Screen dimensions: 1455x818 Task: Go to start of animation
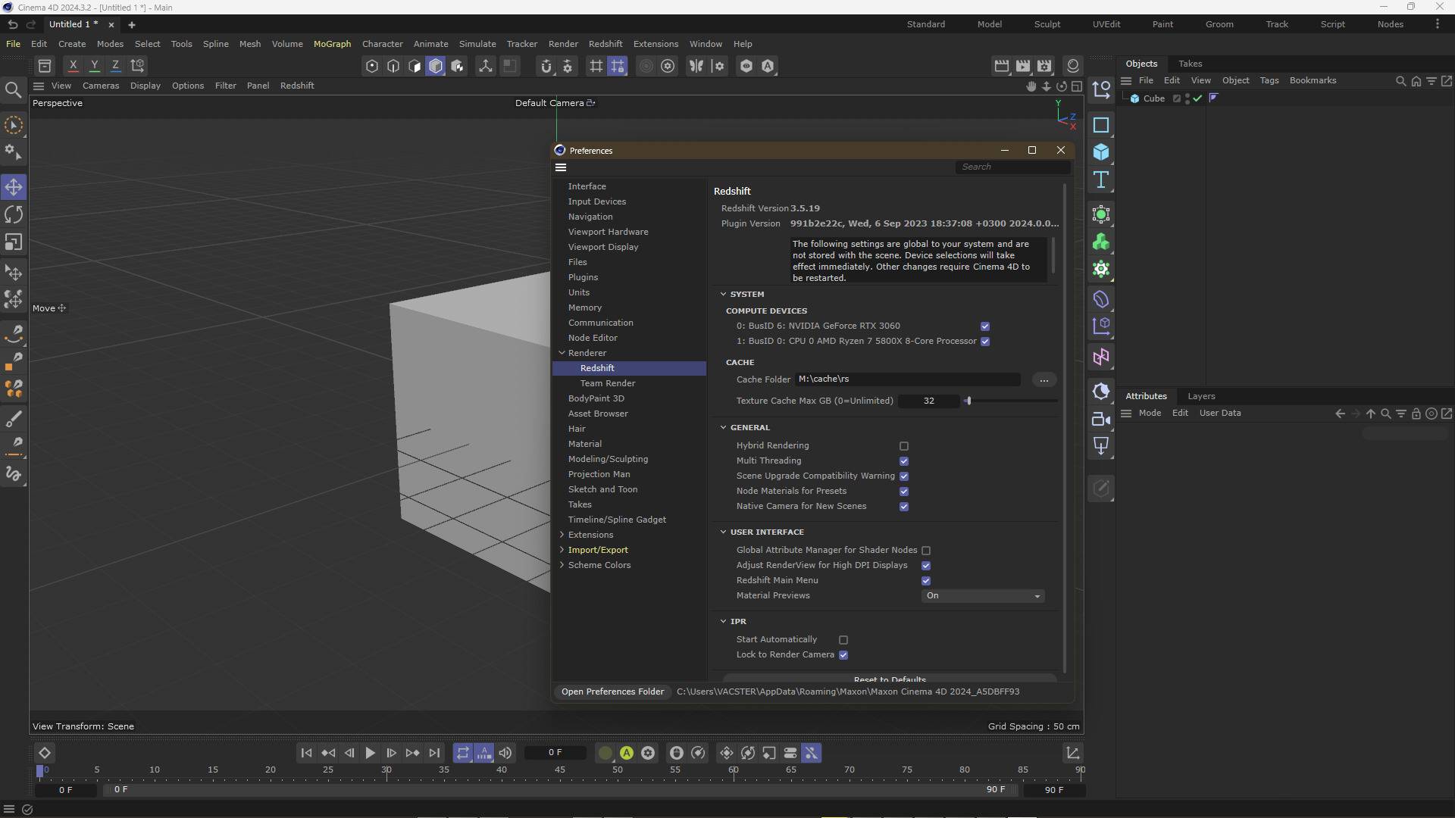(x=306, y=753)
